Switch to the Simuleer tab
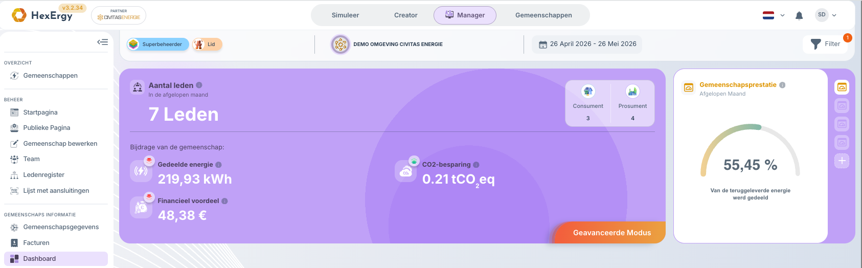862x268 pixels. (345, 15)
